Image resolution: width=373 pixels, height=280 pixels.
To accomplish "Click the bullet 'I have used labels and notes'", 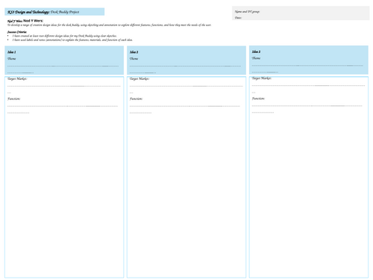I will click(72, 40).
